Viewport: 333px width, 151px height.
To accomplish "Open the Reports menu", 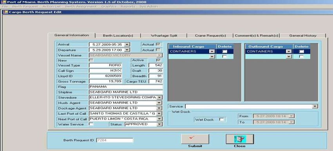I will click(x=128, y=7).
